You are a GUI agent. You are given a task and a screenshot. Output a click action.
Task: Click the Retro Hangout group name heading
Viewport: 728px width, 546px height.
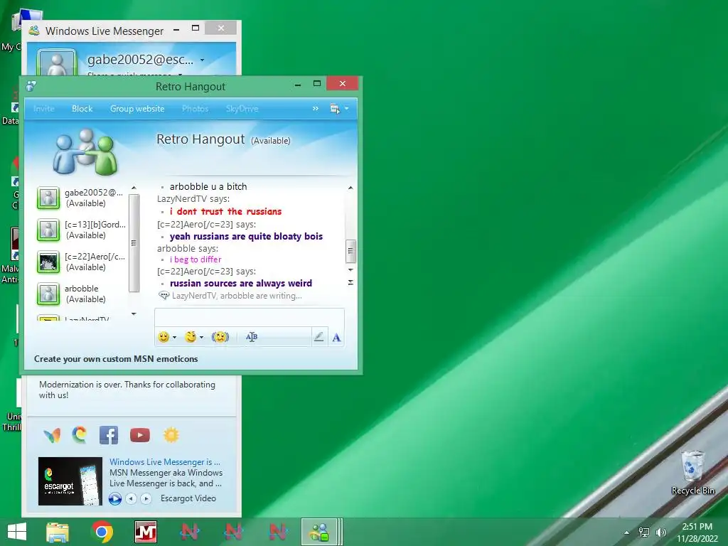click(x=200, y=139)
